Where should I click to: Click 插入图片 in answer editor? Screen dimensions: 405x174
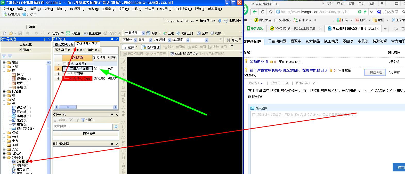(259, 108)
